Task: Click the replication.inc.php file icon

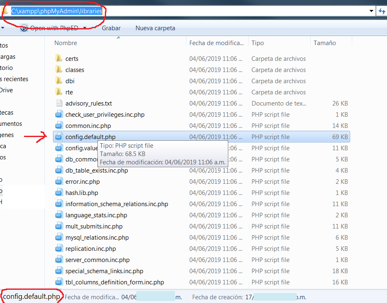Action: coord(59,248)
